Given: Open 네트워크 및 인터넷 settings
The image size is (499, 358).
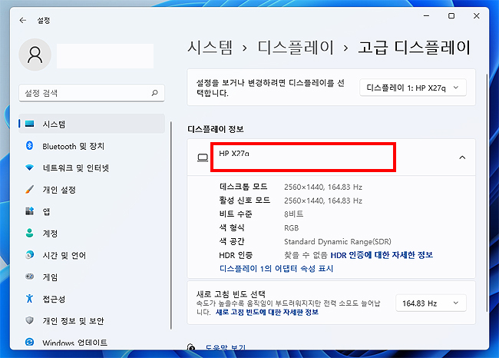Looking at the screenshot, I should [91, 167].
